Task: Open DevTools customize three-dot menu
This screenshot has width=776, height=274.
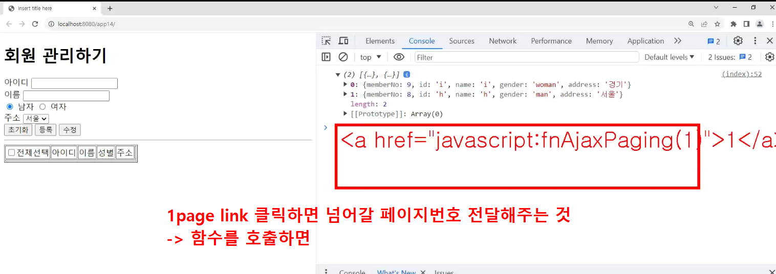Action: click(755, 41)
